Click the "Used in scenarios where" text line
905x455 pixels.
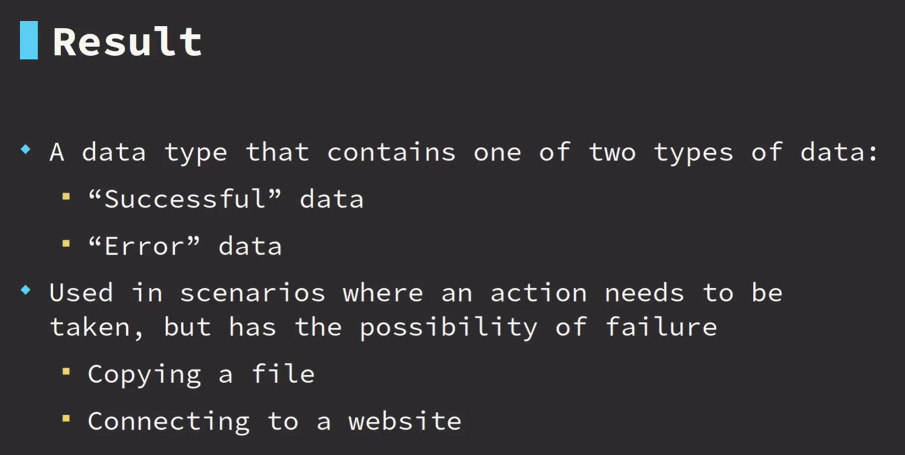click(x=415, y=293)
